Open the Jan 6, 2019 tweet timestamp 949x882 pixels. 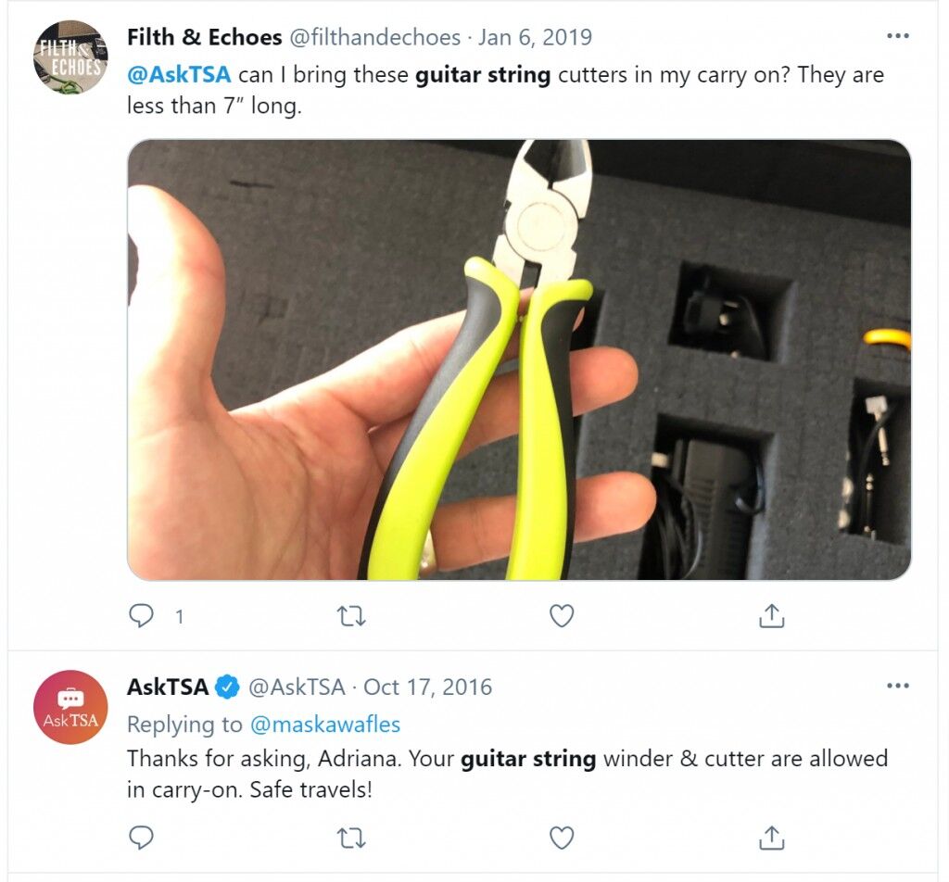pyautogui.click(x=535, y=37)
